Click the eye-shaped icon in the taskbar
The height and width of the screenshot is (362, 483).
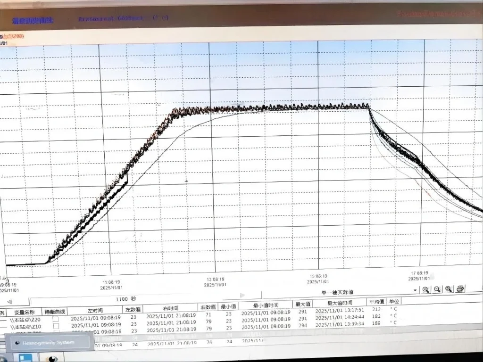(51, 358)
